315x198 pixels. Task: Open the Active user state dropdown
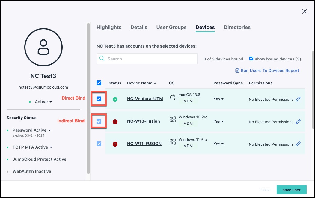coord(43,102)
